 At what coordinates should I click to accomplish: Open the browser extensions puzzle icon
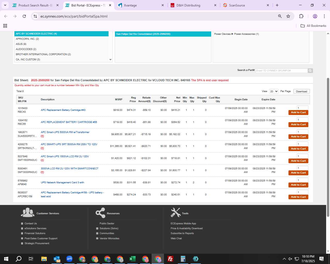(x=301, y=16)
